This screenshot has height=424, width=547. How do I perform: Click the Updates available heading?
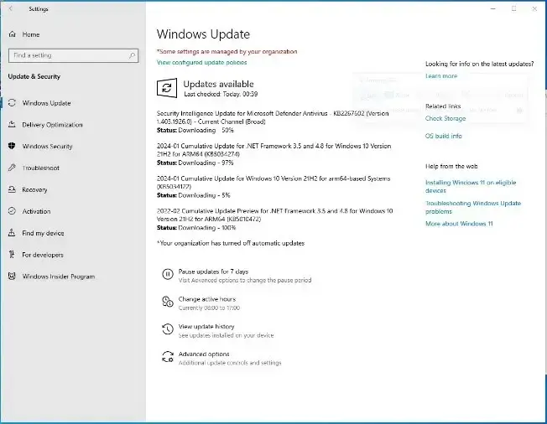[218, 84]
